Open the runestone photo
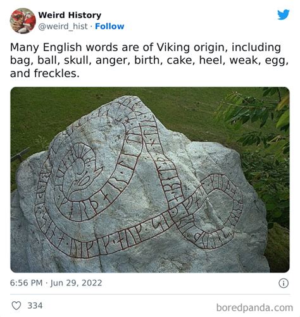 150,180
